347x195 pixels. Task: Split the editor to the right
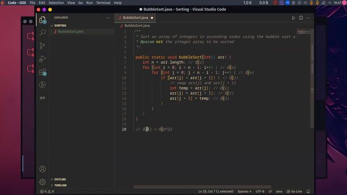point(301,18)
